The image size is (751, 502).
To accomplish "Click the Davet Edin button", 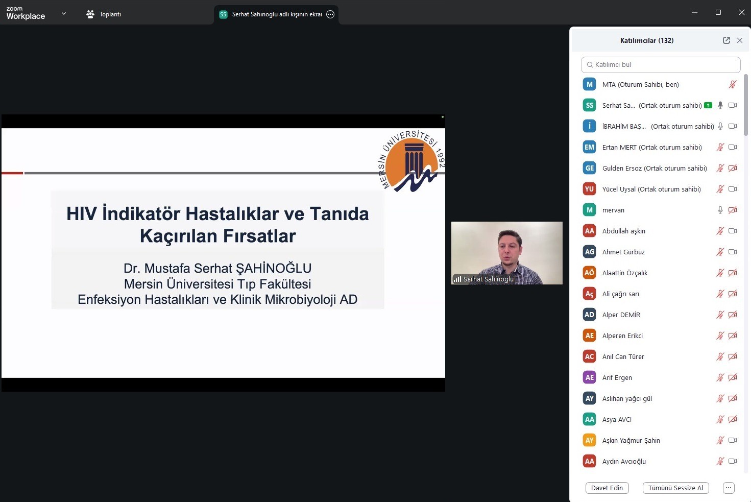I will click(607, 488).
